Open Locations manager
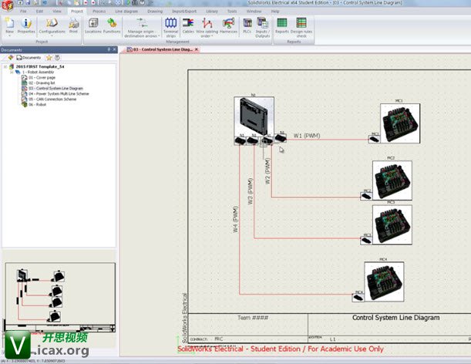The image size is (471, 364). tap(93, 26)
